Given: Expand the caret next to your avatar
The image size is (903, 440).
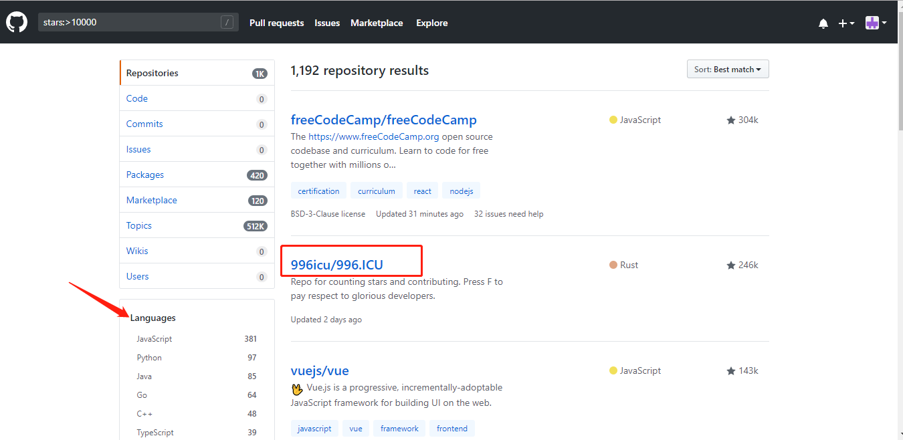Looking at the screenshot, I should [884, 23].
